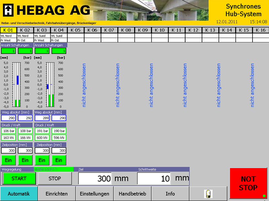
Task: Toggle the Ein switch below K 02
Action: tap(25, 160)
